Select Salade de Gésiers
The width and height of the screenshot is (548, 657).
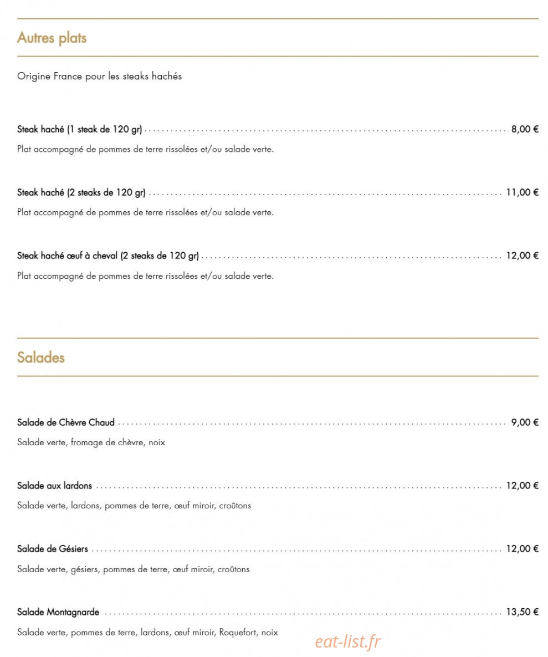click(x=53, y=549)
